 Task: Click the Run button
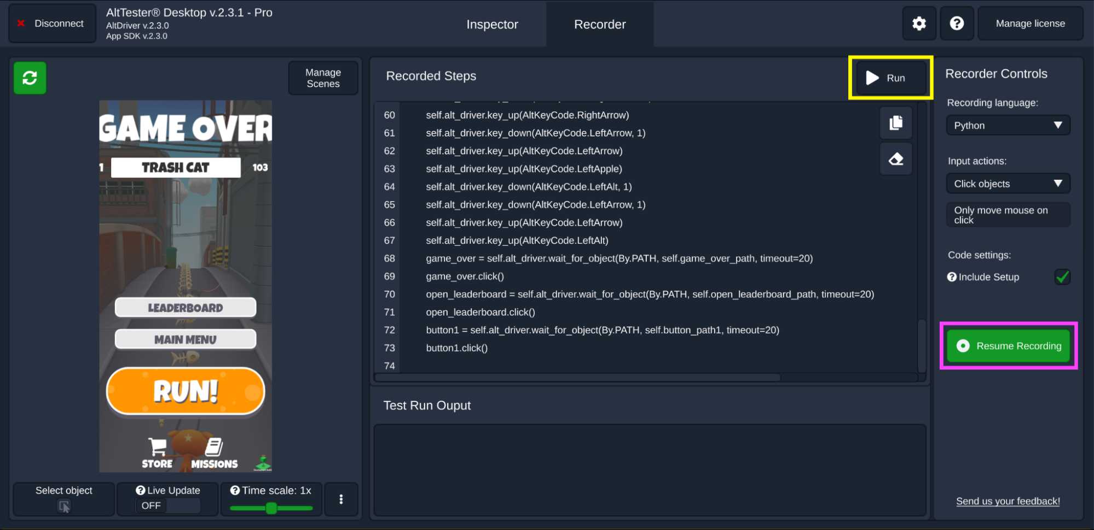890,78
